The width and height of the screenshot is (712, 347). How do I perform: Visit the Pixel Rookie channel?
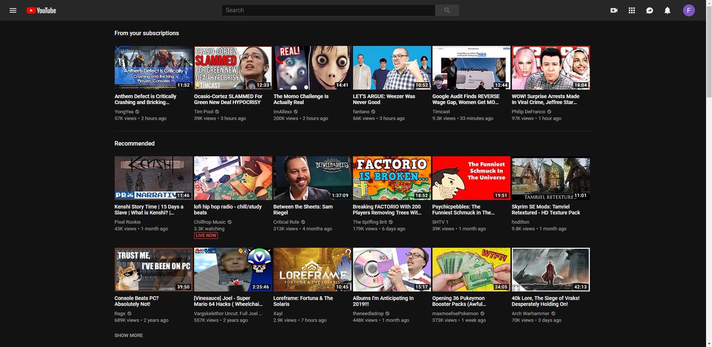click(x=128, y=221)
